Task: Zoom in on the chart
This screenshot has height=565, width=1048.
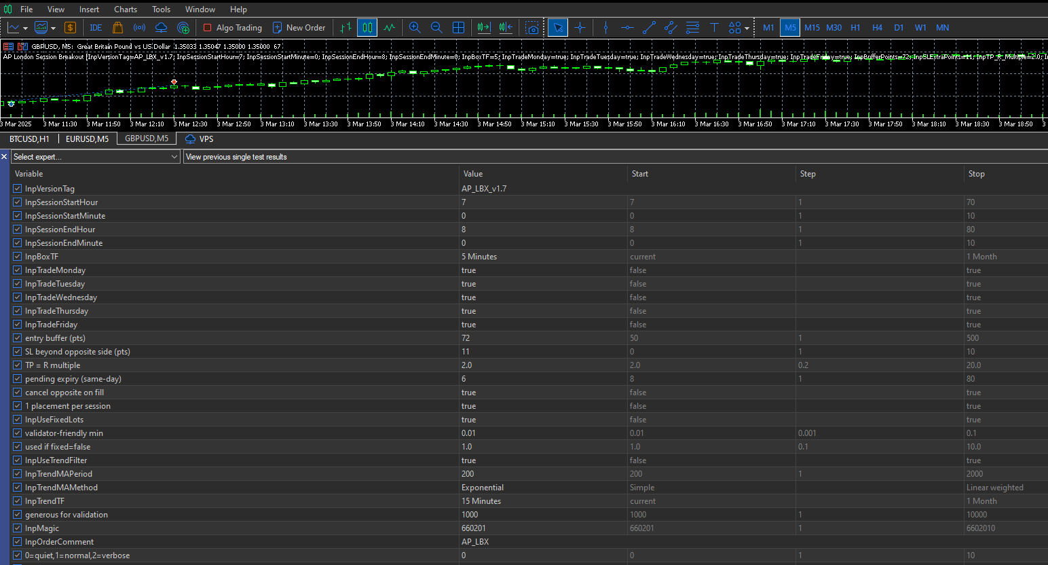Action: pyautogui.click(x=415, y=28)
